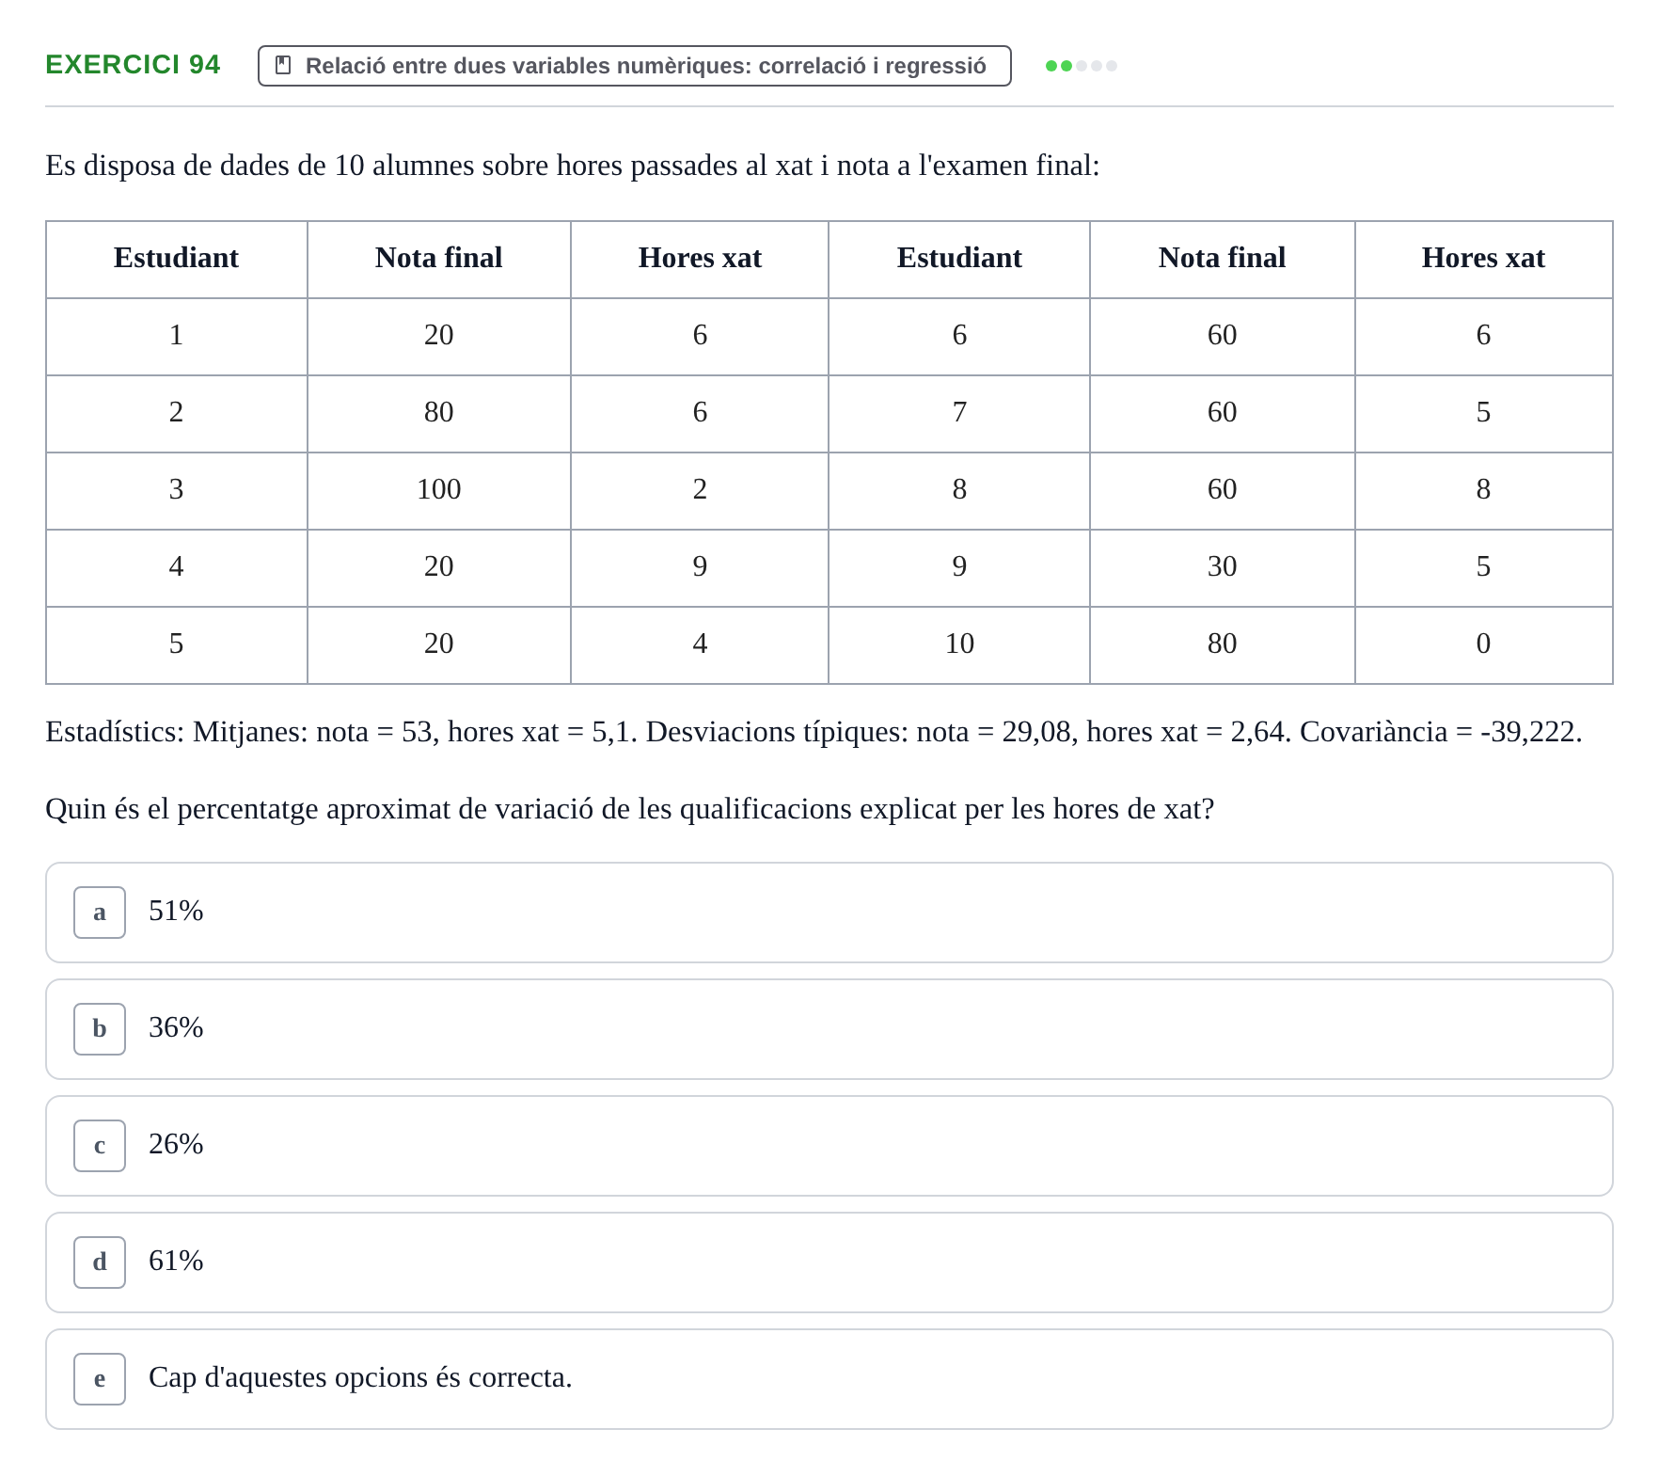This screenshot has height=1477, width=1659.
Task: Select answer option b 36%
Action: tap(829, 1029)
